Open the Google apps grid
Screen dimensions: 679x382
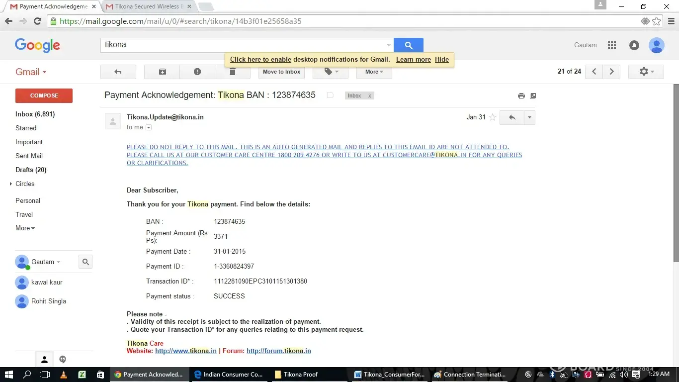tap(612, 45)
